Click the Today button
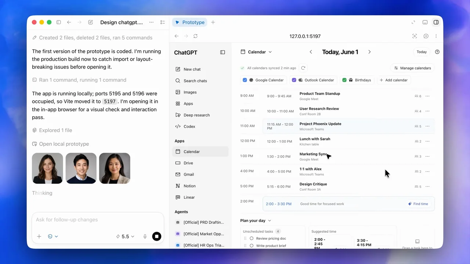Viewport: 470px width, 264px height. point(422,52)
